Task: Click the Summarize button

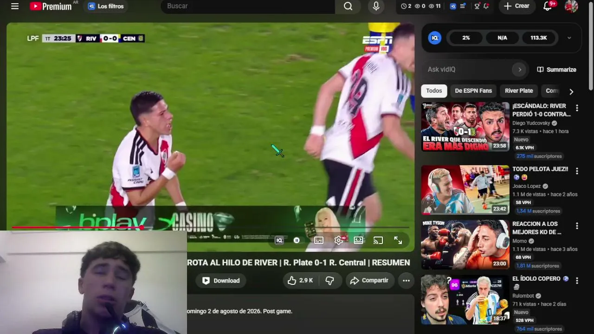Action: (x=556, y=70)
